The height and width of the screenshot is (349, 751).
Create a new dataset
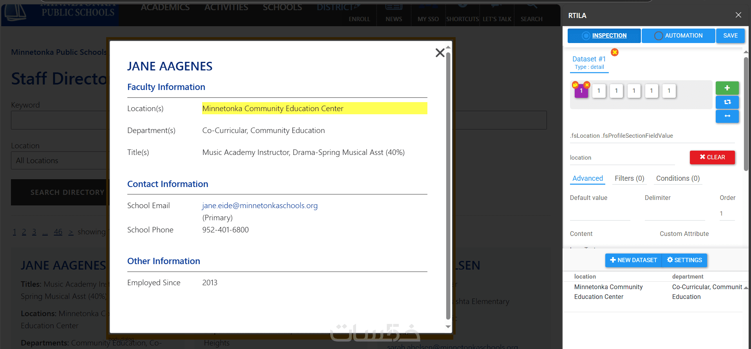pos(633,260)
